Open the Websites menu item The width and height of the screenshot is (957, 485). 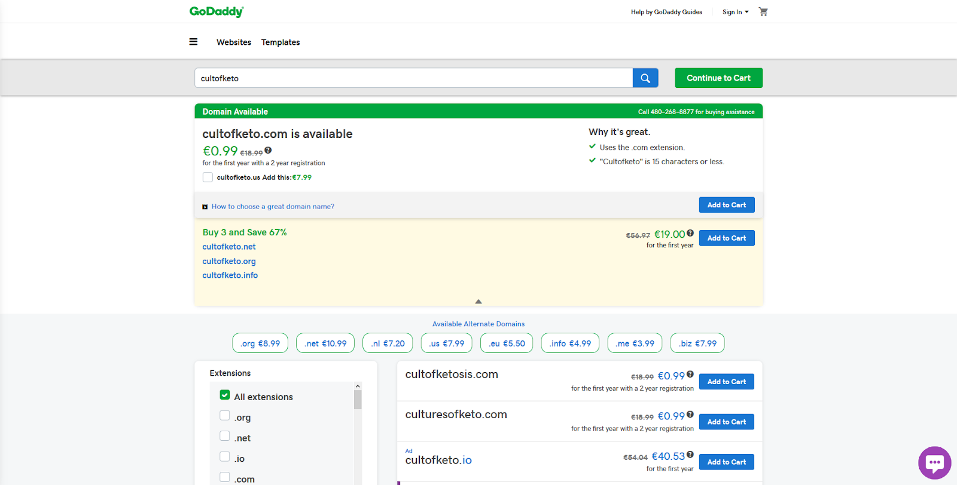click(234, 42)
